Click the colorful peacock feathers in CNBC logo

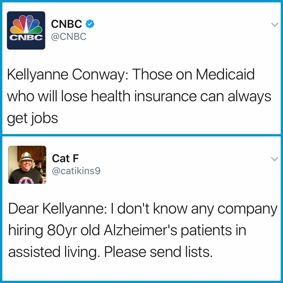point(26,25)
